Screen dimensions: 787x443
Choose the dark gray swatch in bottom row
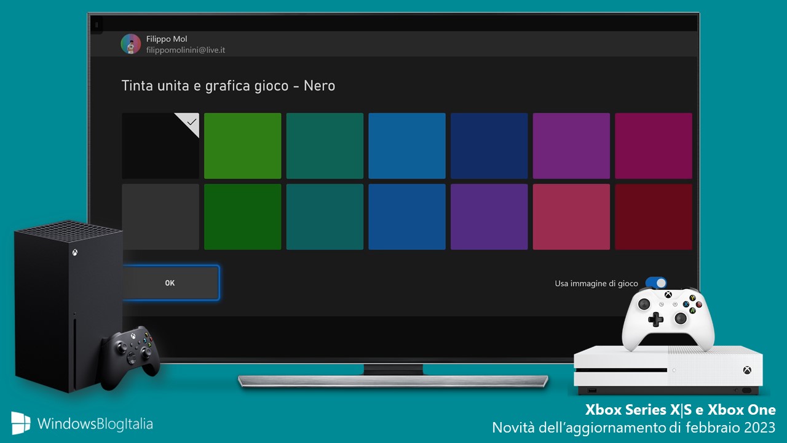(x=160, y=217)
